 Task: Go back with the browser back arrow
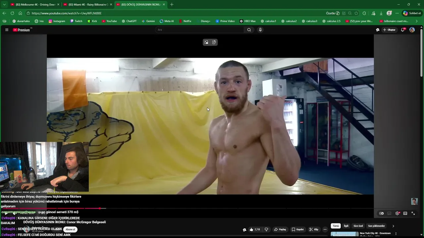(4, 13)
